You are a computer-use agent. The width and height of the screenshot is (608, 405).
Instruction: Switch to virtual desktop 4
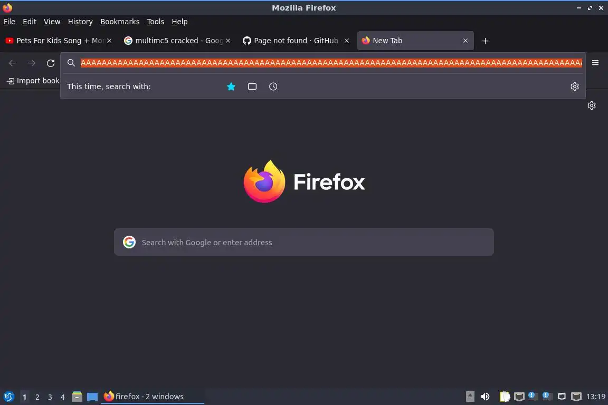[63, 397]
